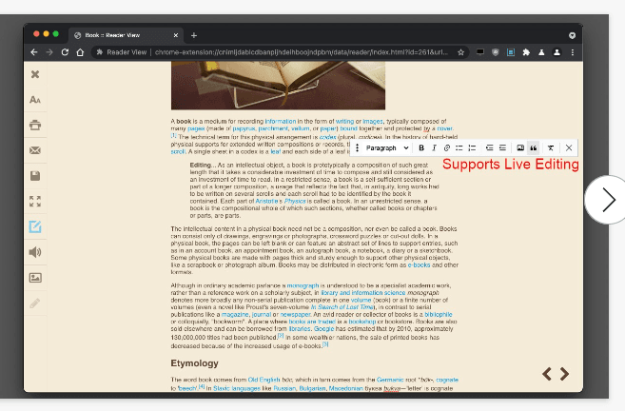Open the Chrome three-dot menu
Viewport: 625px width, 411px height.
[573, 52]
